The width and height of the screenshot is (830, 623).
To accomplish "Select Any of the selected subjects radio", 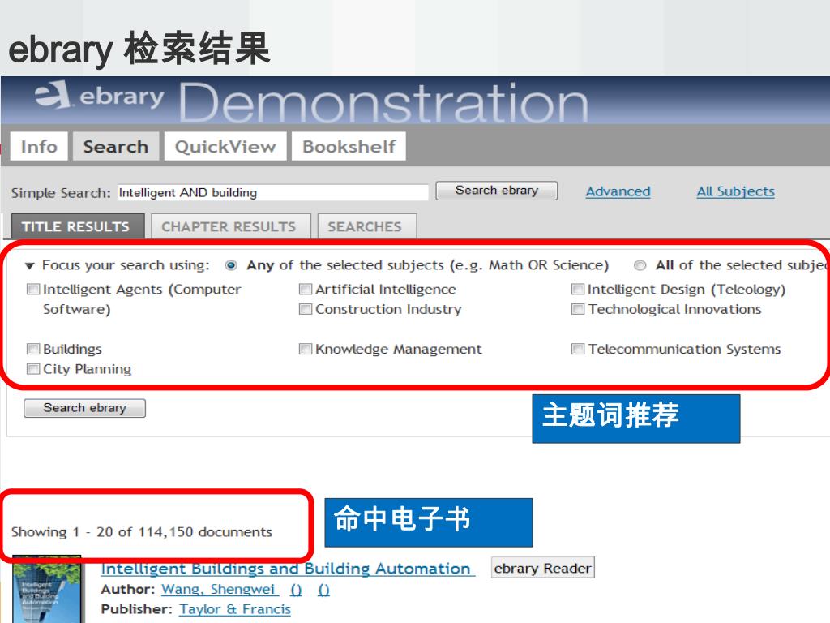I will point(231,265).
